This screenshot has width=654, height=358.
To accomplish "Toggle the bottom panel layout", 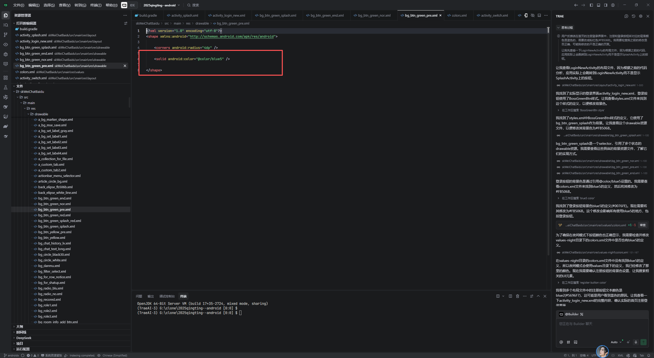I will tap(598, 5).
